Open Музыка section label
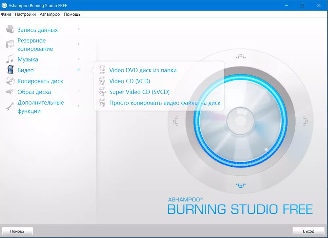 click(28, 59)
